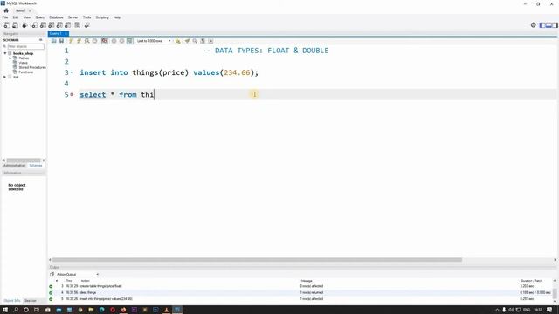Toggle the bottom output panel visibility
This screenshot has width=559, height=314.
(549, 25)
